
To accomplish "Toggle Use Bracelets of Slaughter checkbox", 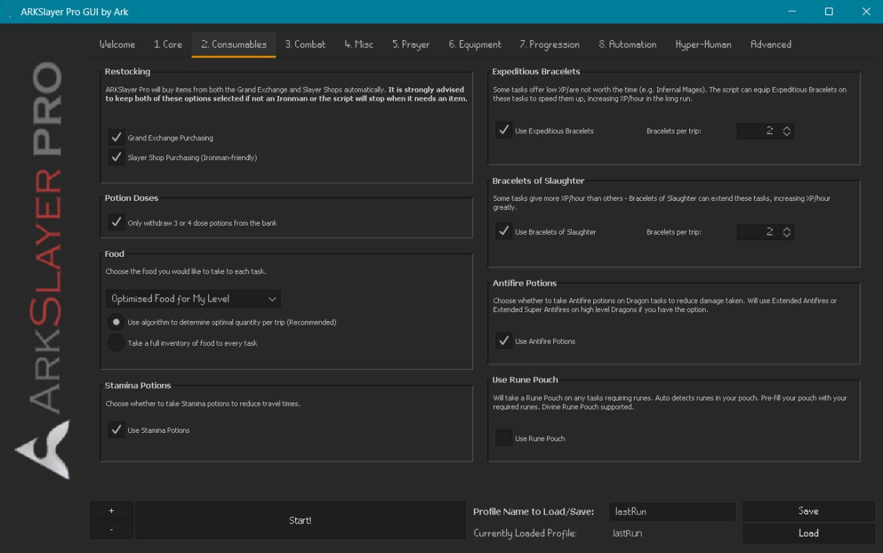I will point(504,231).
